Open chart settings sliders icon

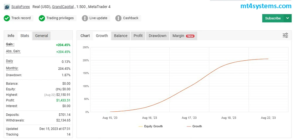[285, 36]
